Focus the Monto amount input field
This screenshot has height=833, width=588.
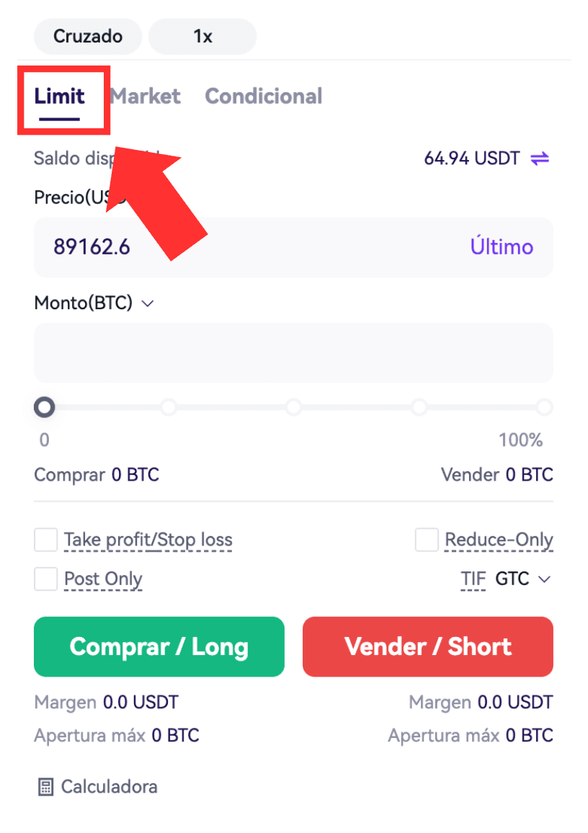[294, 353]
